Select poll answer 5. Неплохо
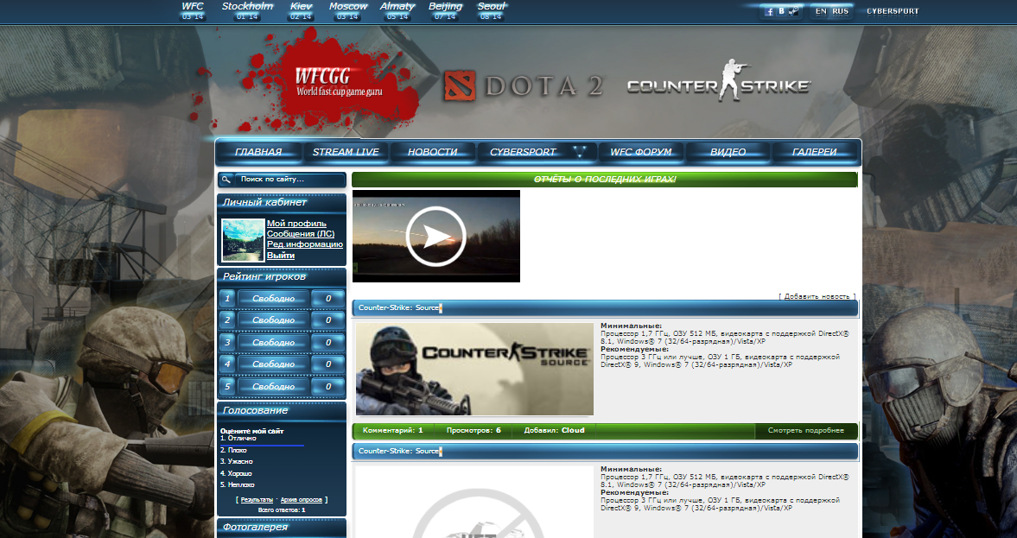1017x538 pixels. click(x=238, y=484)
